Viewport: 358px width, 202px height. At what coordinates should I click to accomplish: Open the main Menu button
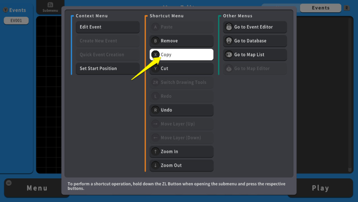[36, 188]
